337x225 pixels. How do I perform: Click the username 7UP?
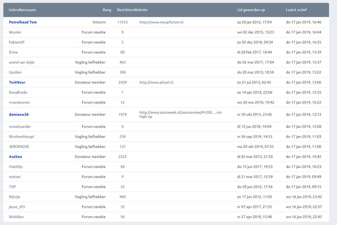click(13, 187)
